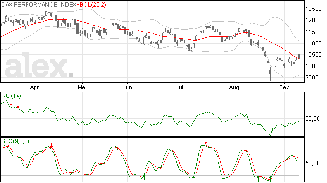Click the red stochastic sell arrow in mid-April
Screen dimensions: 327x183
tap(51, 146)
